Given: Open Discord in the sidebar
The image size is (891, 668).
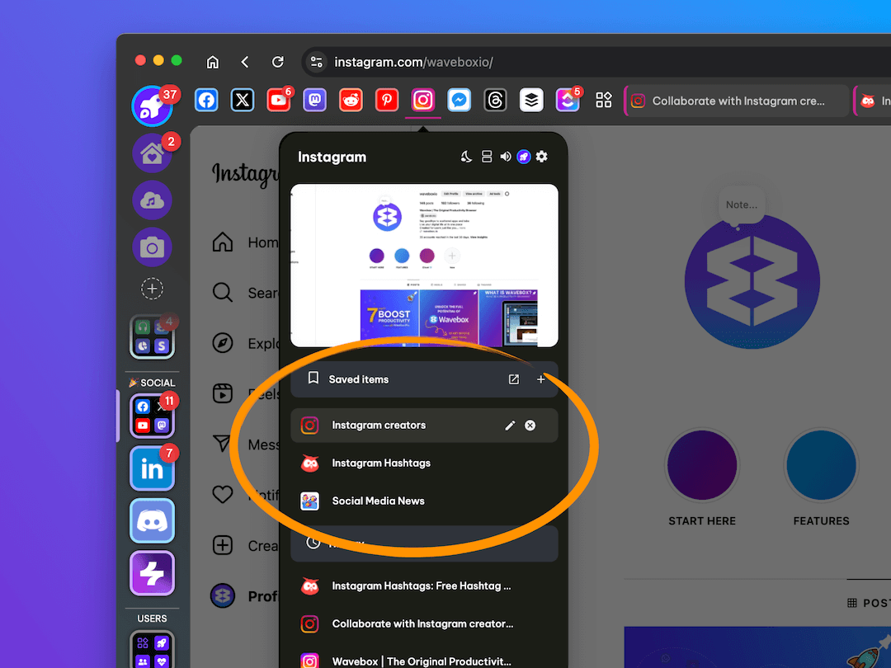Looking at the screenshot, I should [x=152, y=521].
